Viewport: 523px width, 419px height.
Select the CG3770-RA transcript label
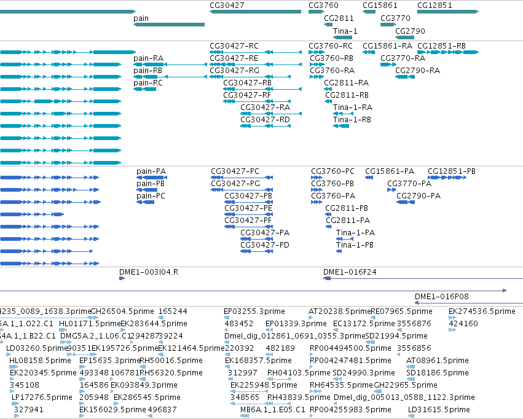tap(403, 58)
